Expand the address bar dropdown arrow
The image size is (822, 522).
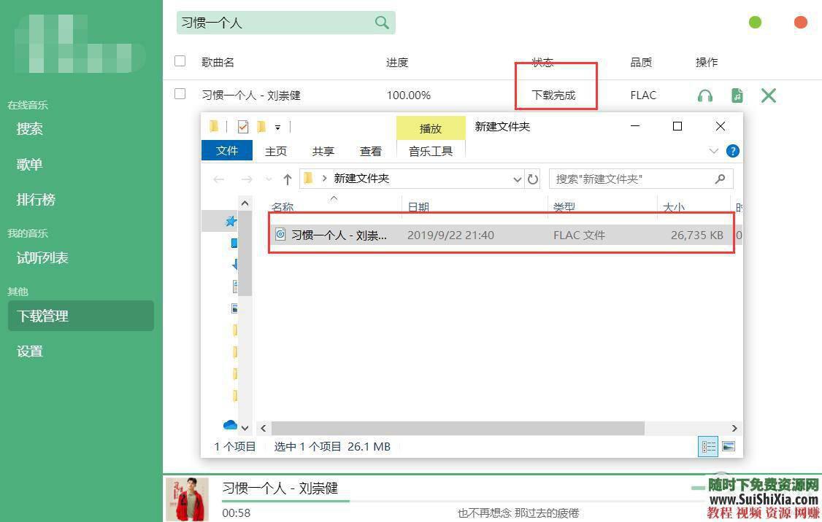click(517, 179)
